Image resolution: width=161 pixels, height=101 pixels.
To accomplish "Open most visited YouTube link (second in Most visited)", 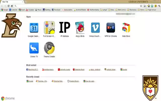I will (48, 70).
